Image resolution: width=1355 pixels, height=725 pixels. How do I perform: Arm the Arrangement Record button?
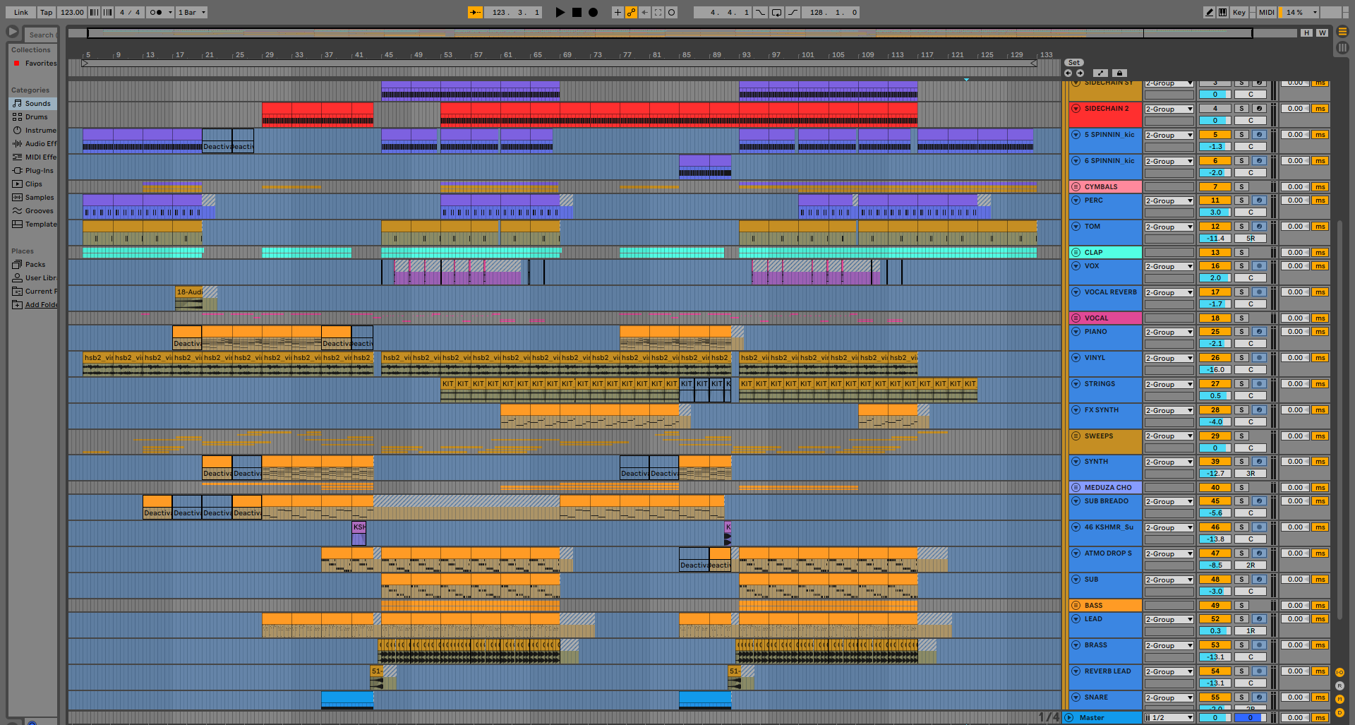[x=593, y=12]
